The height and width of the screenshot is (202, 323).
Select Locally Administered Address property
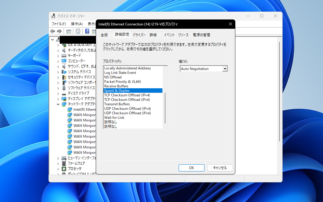click(133, 68)
